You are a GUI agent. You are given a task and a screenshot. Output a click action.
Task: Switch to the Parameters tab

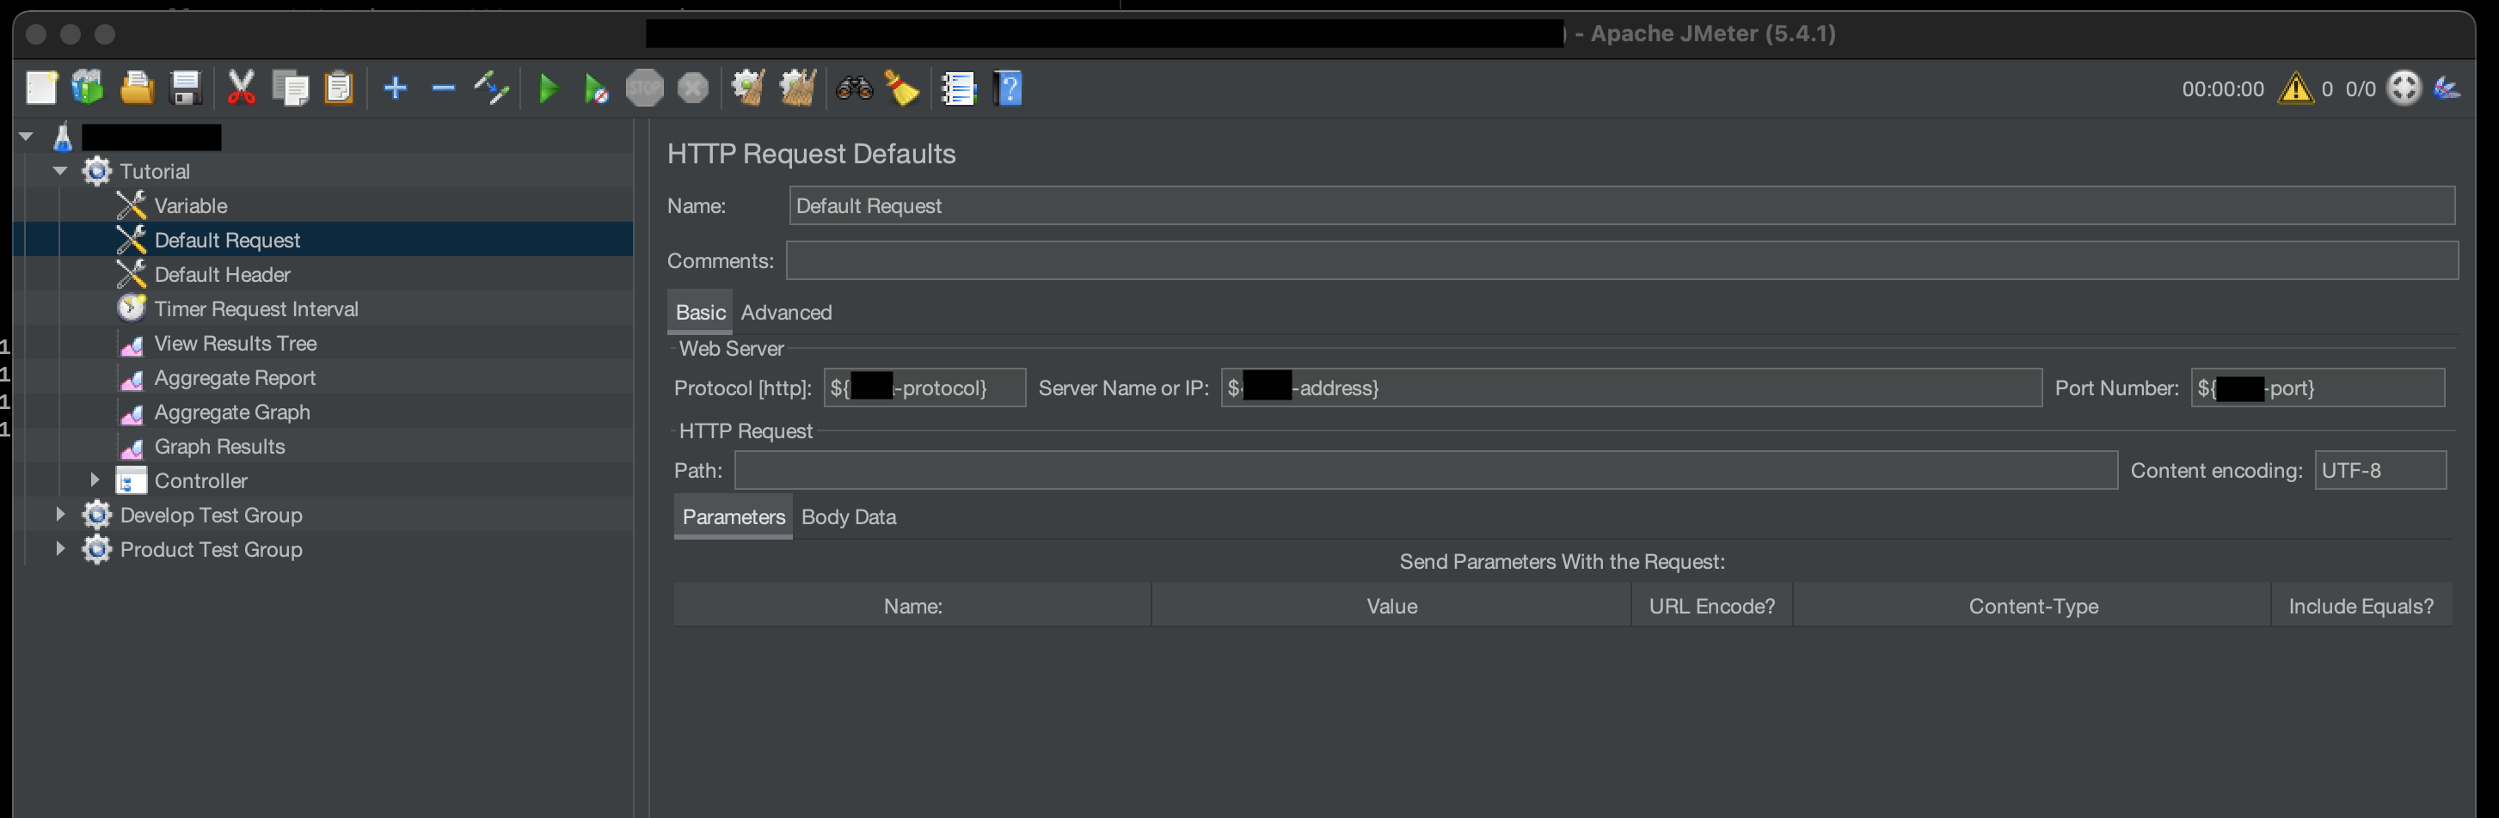[734, 516]
